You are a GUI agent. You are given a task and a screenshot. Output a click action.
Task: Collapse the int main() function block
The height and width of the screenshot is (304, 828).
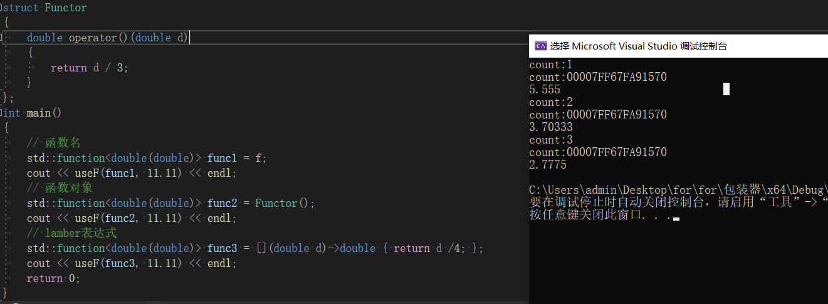click(2, 113)
